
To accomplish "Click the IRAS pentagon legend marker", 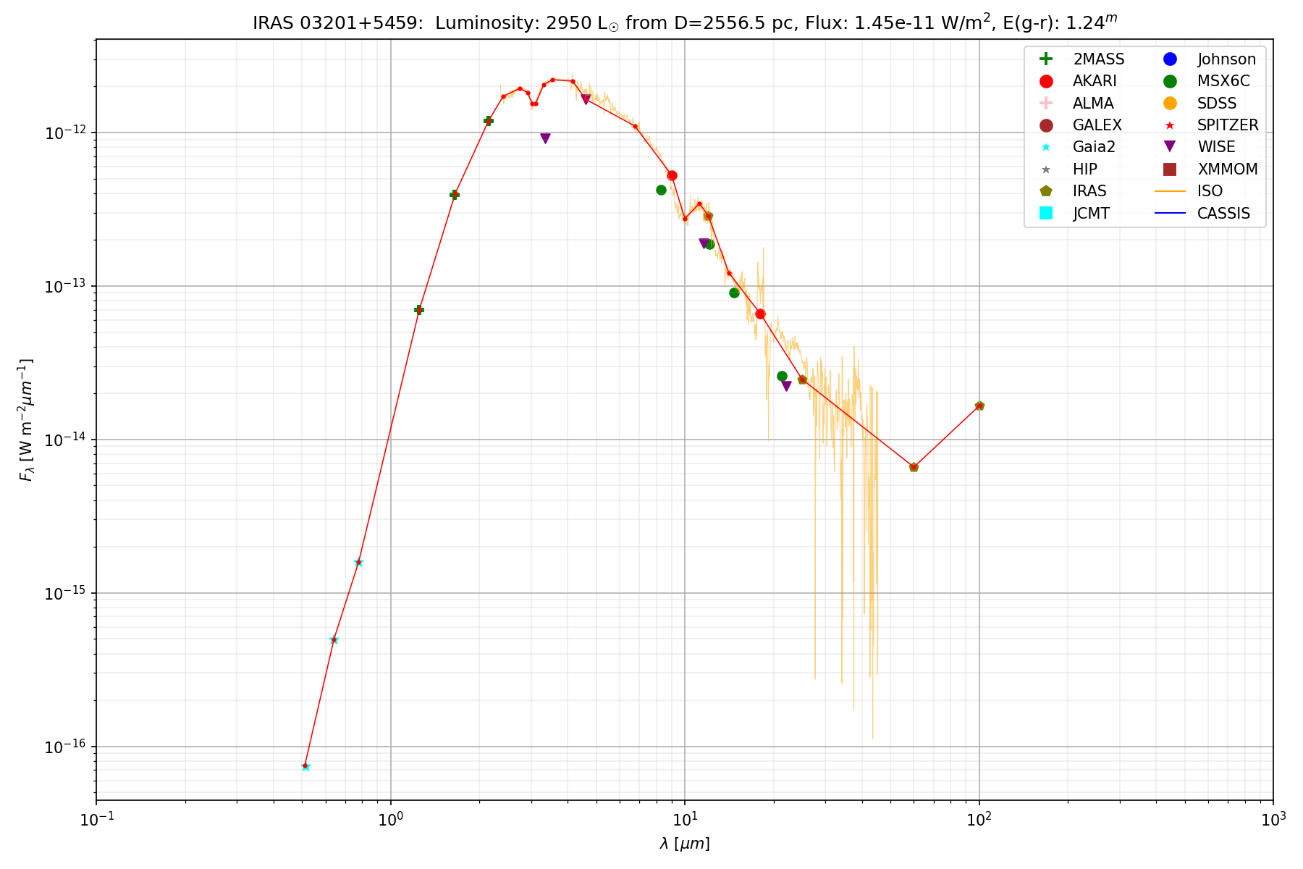I will (1045, 191).
